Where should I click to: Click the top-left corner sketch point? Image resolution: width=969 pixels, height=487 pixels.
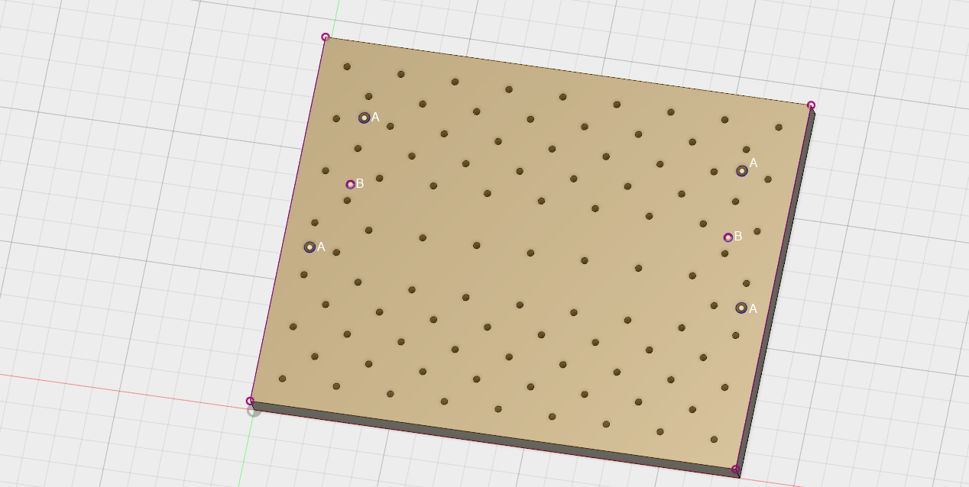pyautogui.click(x=326, y=37)
